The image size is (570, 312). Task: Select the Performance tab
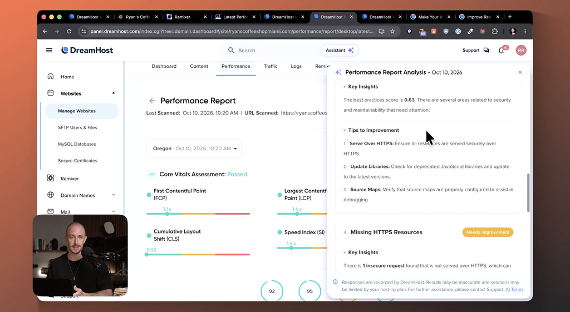click(x=235, y=66)
